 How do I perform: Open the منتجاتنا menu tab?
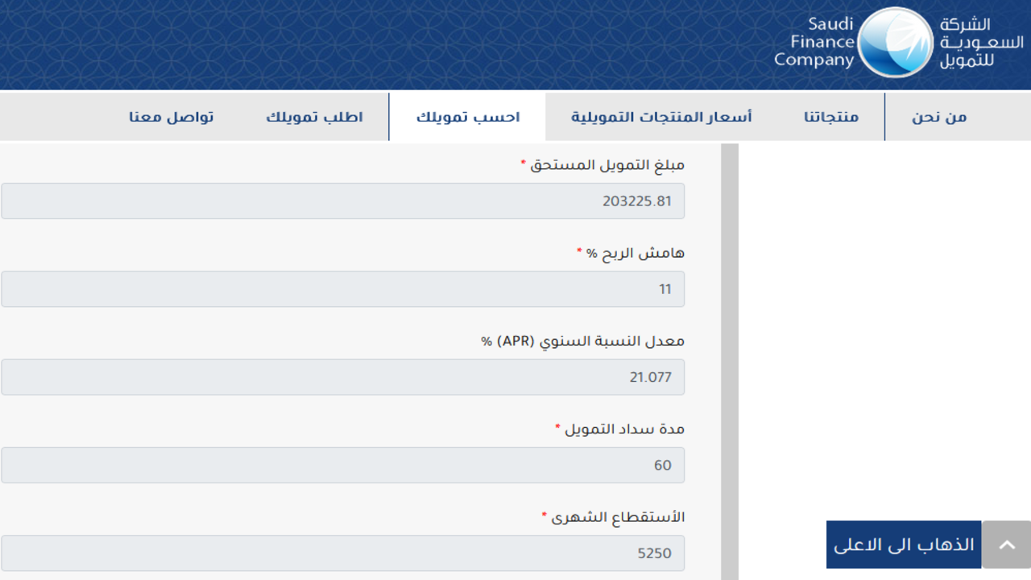click(x=831, y=117)
